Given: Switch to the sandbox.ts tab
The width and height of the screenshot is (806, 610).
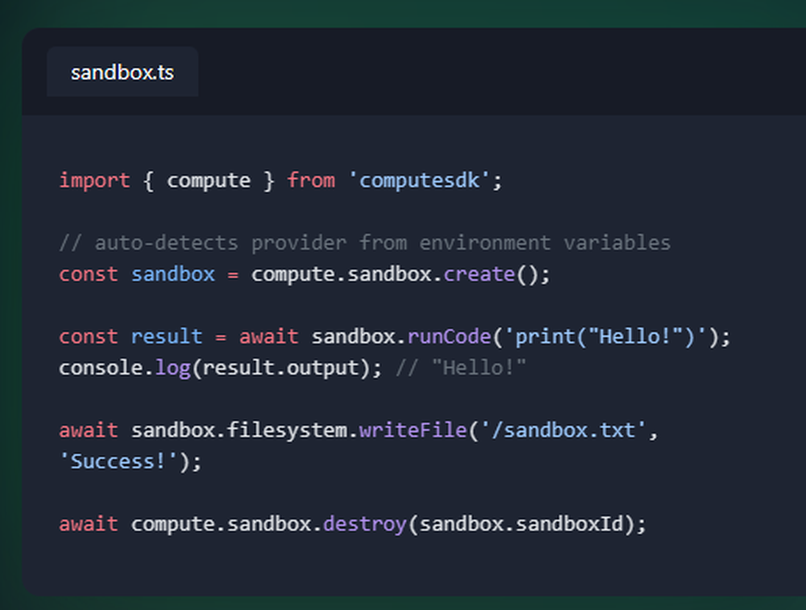Looking at the screenshot, I should [122, 71].
